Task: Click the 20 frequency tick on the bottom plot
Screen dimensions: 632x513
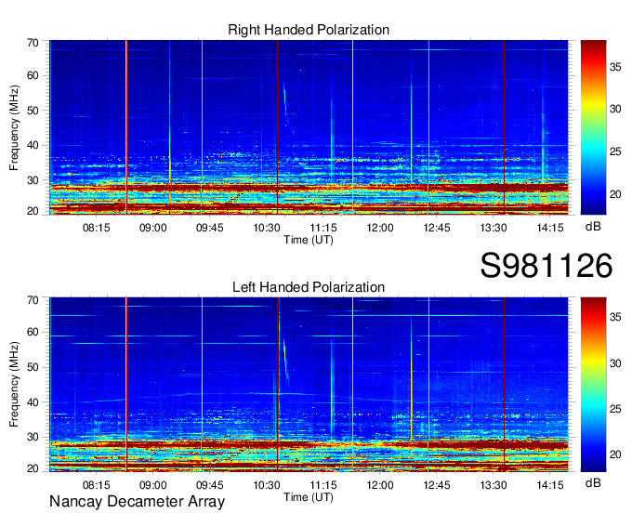Action: click(33, 468)
